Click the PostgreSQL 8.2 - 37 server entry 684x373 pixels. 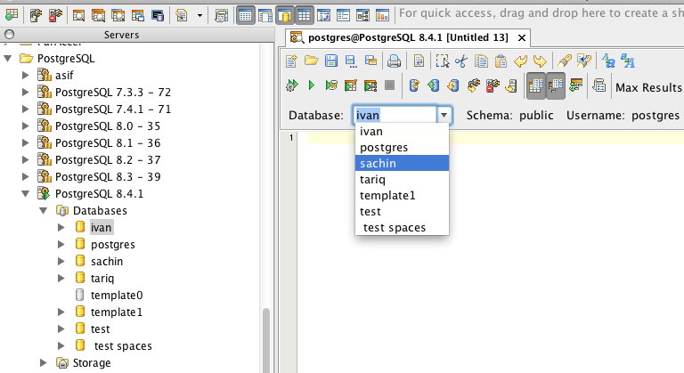pyautogui.click(x=108, y=159)
